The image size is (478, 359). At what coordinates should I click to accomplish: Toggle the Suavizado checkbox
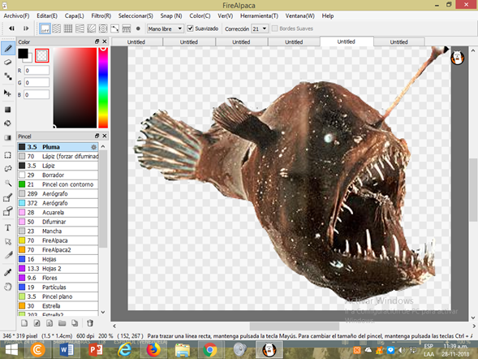[x=190, y=28]
